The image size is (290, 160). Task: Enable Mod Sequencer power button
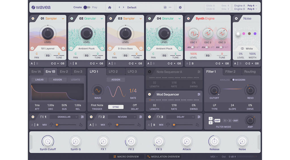[150, 94]
